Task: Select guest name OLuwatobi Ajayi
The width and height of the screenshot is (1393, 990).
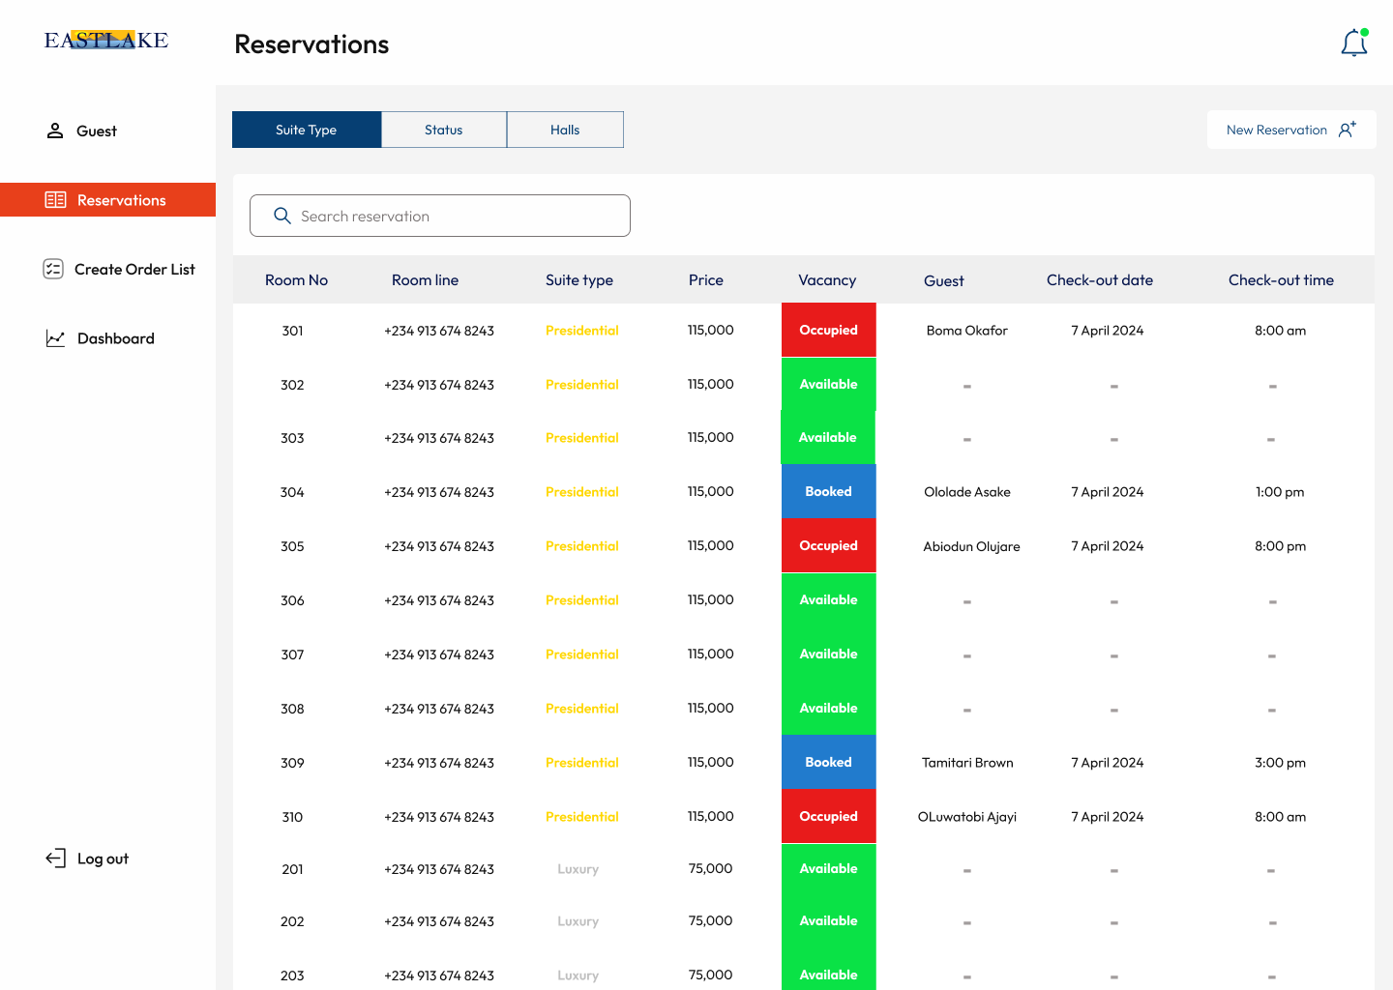Action: click(967, 817)
